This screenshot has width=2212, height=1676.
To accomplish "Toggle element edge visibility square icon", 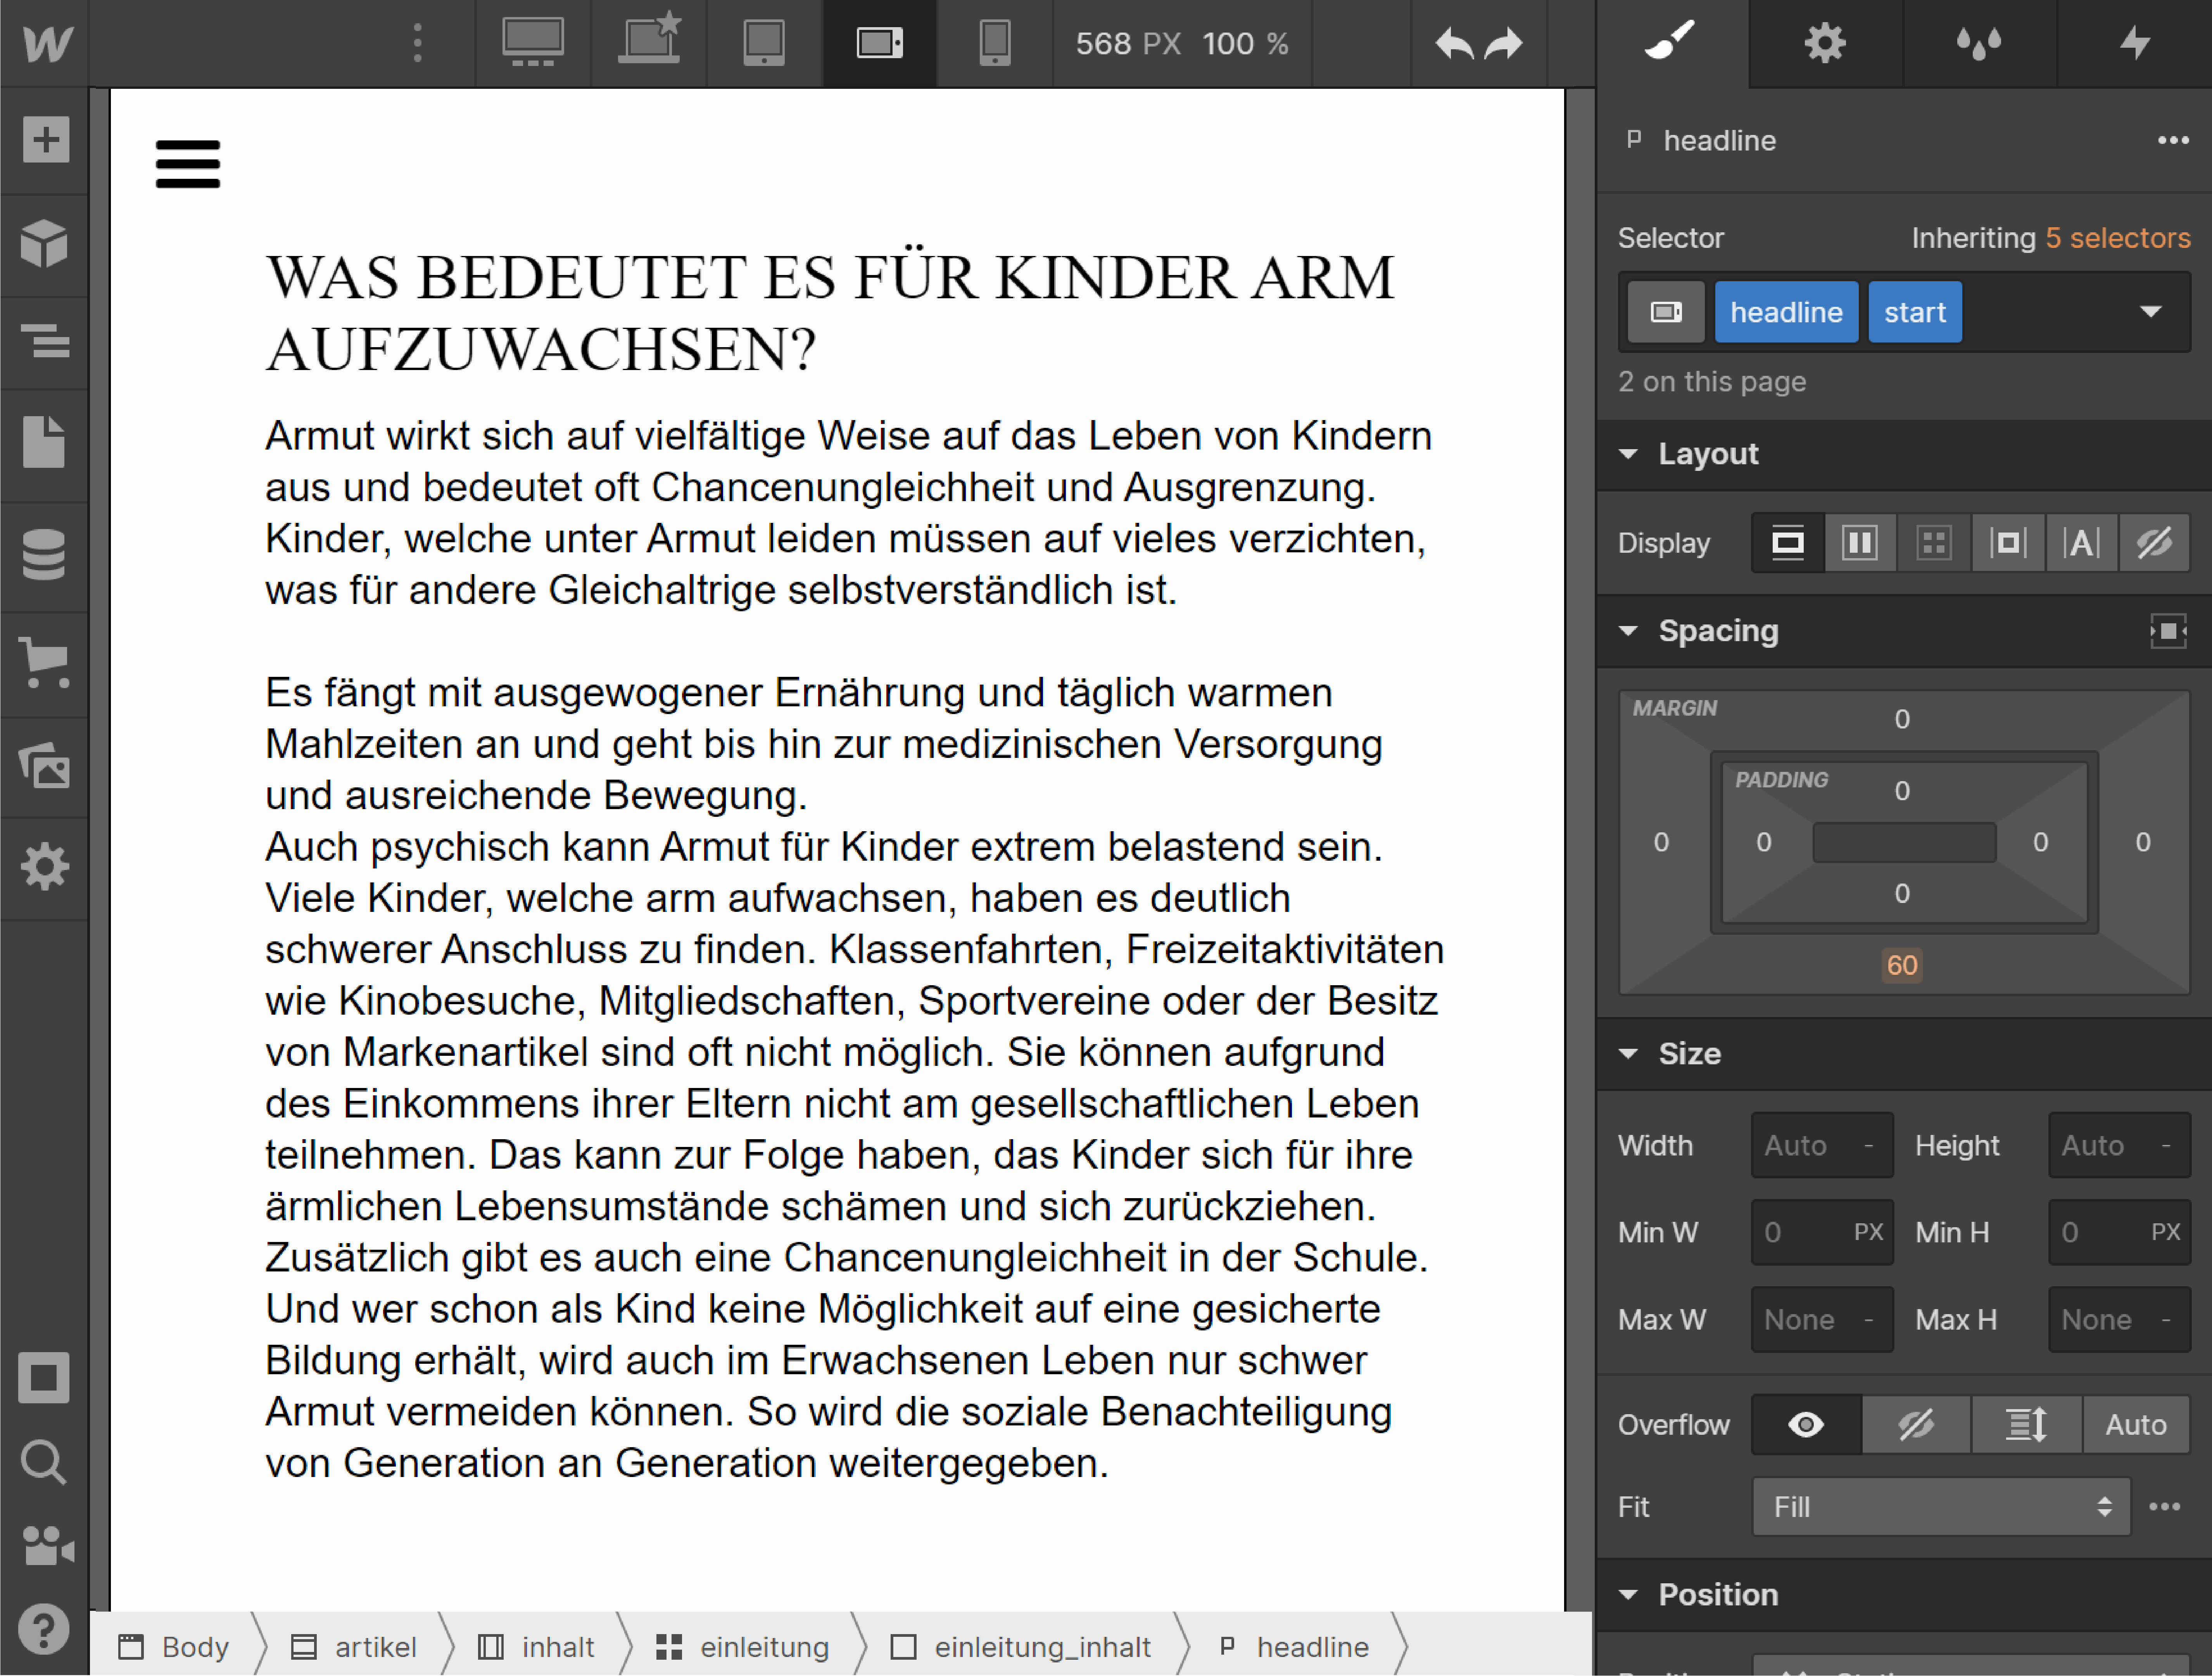I will 44,1378.
